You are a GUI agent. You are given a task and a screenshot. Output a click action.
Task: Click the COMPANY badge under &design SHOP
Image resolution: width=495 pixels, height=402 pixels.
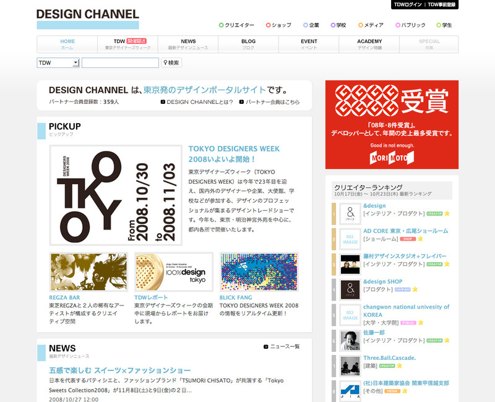[403, 289]
